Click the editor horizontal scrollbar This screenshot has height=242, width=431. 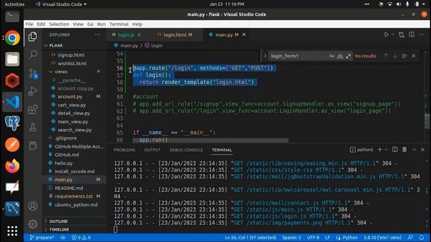point(211,140)
